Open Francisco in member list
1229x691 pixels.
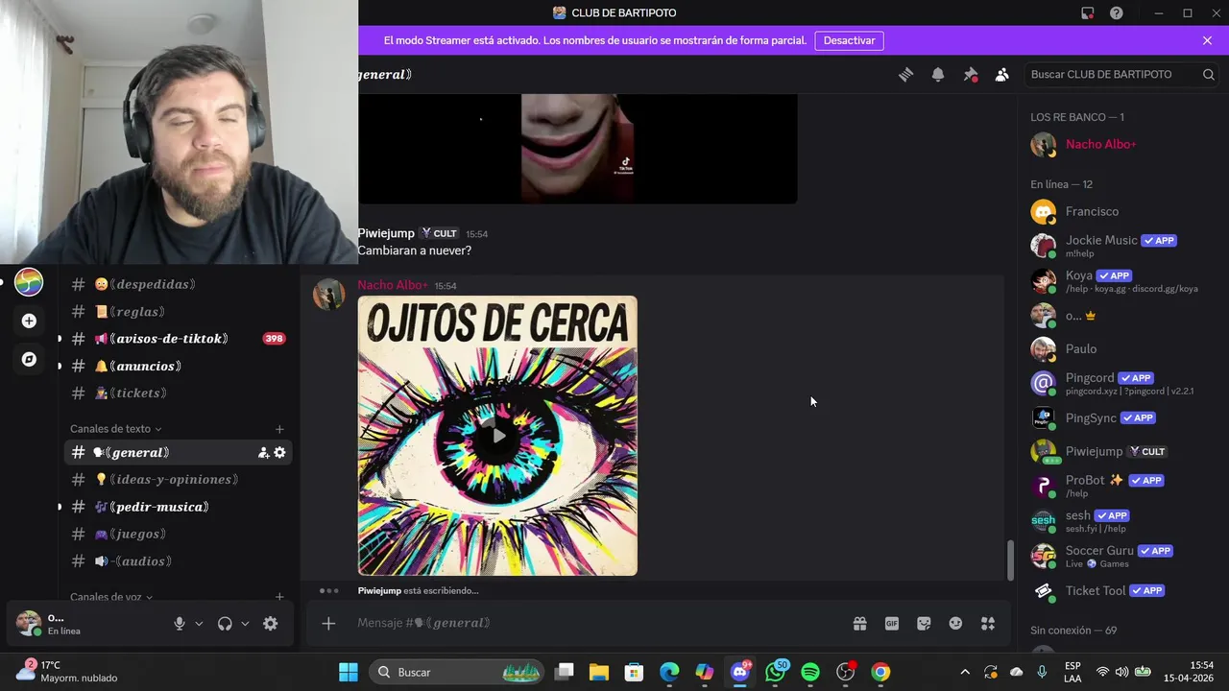coord(1121,212)
